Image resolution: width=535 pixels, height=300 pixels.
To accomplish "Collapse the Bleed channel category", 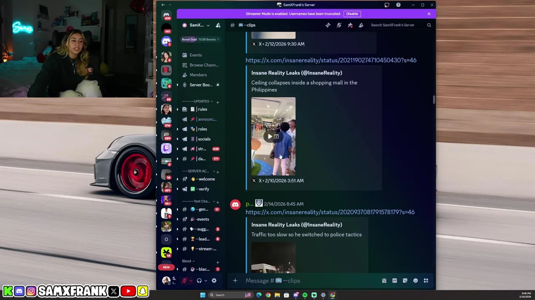I will click(x=188, y=261).
